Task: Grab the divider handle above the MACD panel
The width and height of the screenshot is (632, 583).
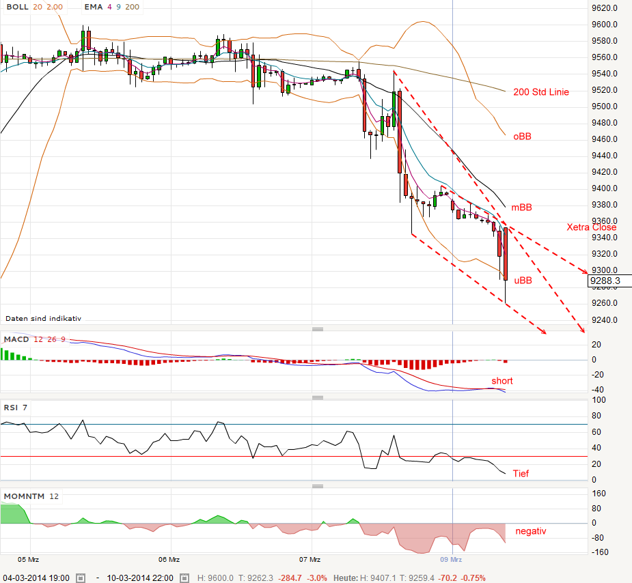Action: (318, 329)
